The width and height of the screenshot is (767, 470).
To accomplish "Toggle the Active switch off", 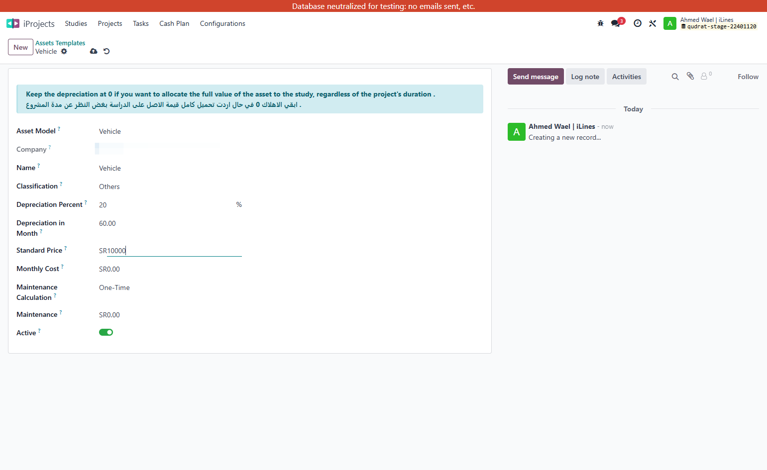I will point(106,332).
